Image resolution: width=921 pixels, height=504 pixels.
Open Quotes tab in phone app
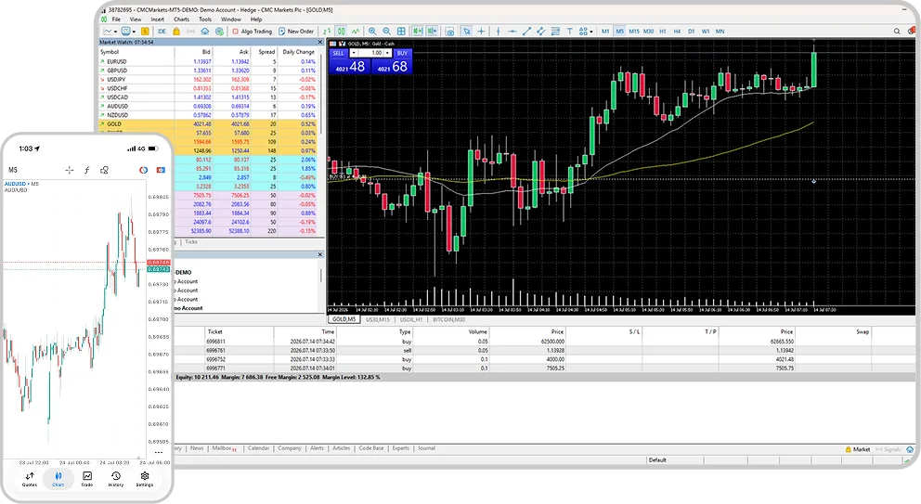[30, 479]
